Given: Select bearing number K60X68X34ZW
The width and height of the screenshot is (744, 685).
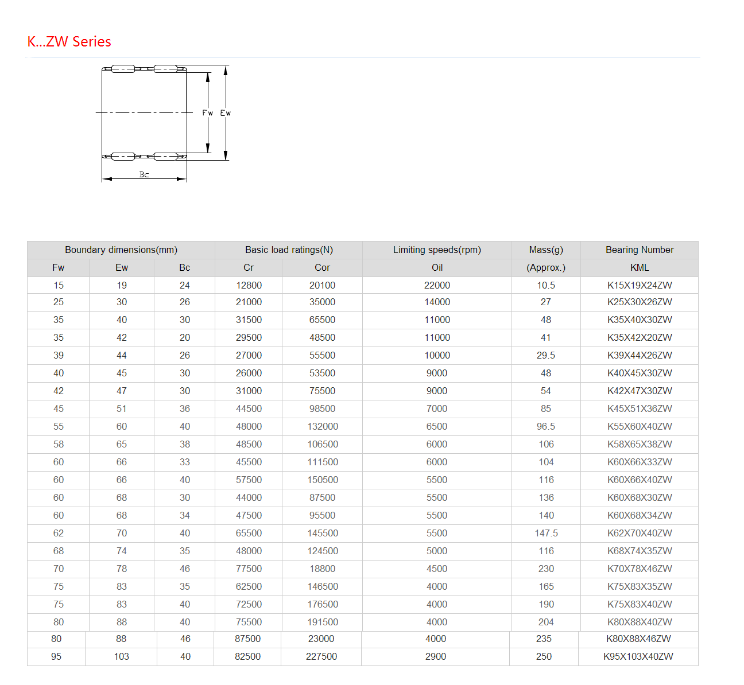Looking at the screenshot, I should [640, 515].
